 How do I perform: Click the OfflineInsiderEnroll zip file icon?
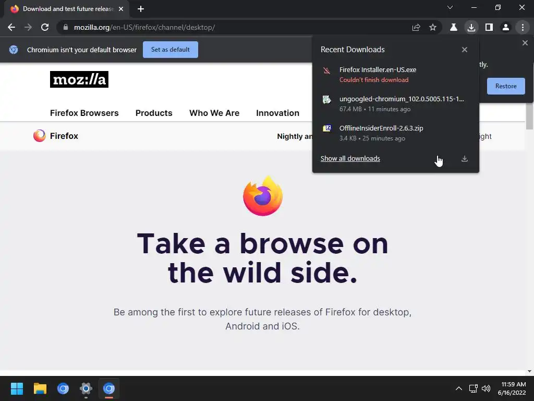326,128
